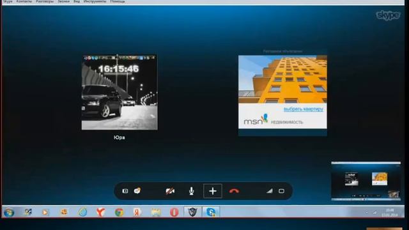Open the Windows Start menu orb

(x=9, y=212)
